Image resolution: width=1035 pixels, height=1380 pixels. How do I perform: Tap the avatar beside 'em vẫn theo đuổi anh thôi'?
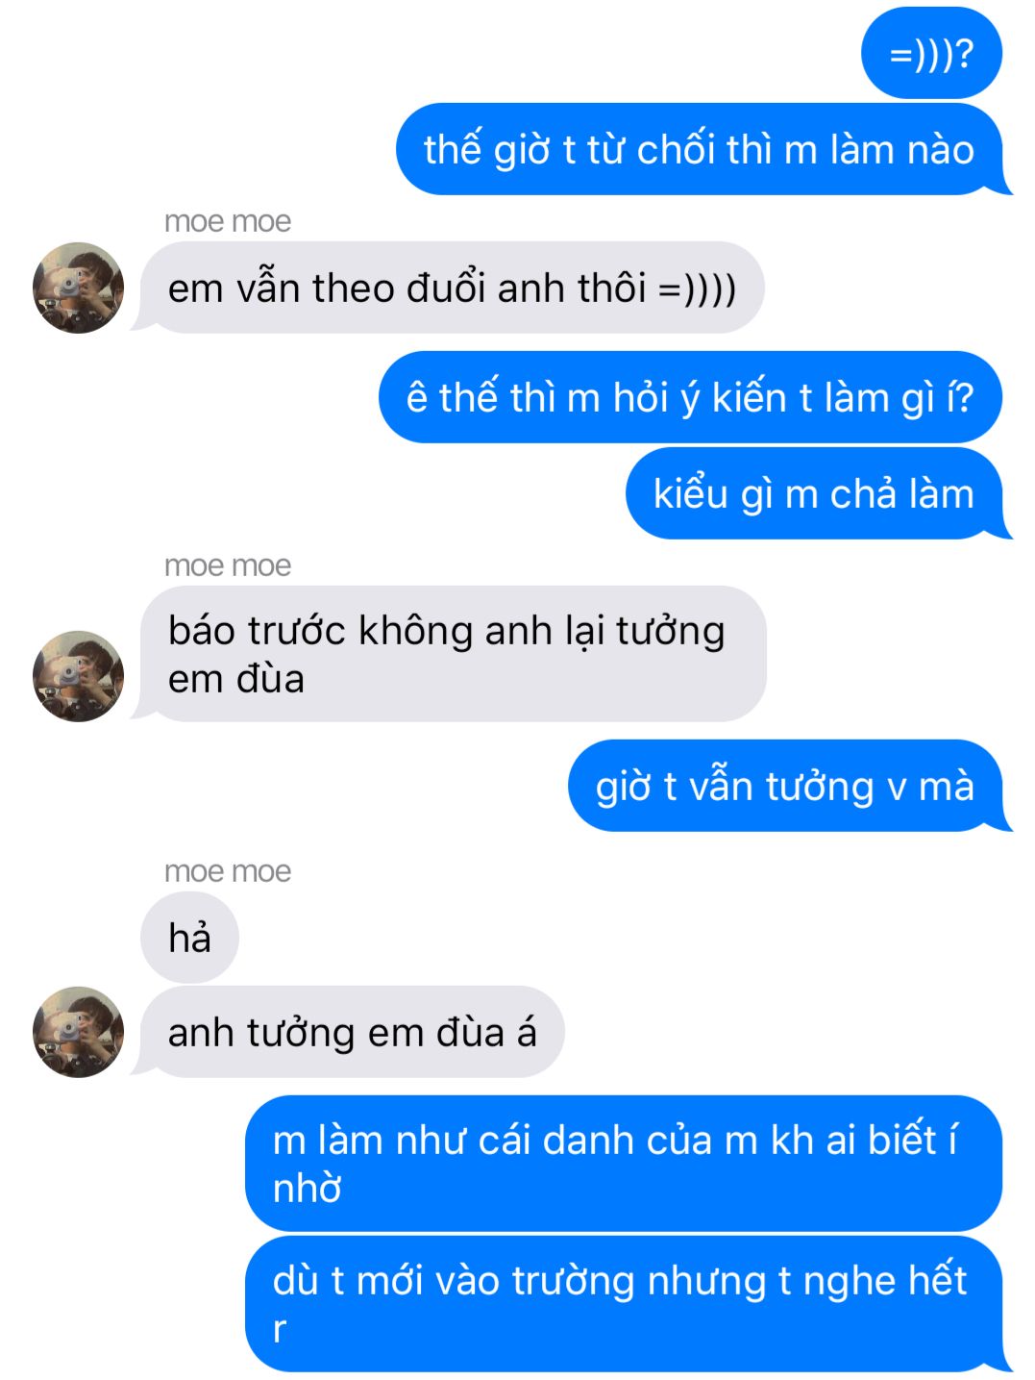[79, 288]
